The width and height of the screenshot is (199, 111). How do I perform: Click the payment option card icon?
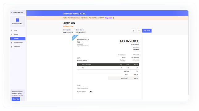pos(91,92)
